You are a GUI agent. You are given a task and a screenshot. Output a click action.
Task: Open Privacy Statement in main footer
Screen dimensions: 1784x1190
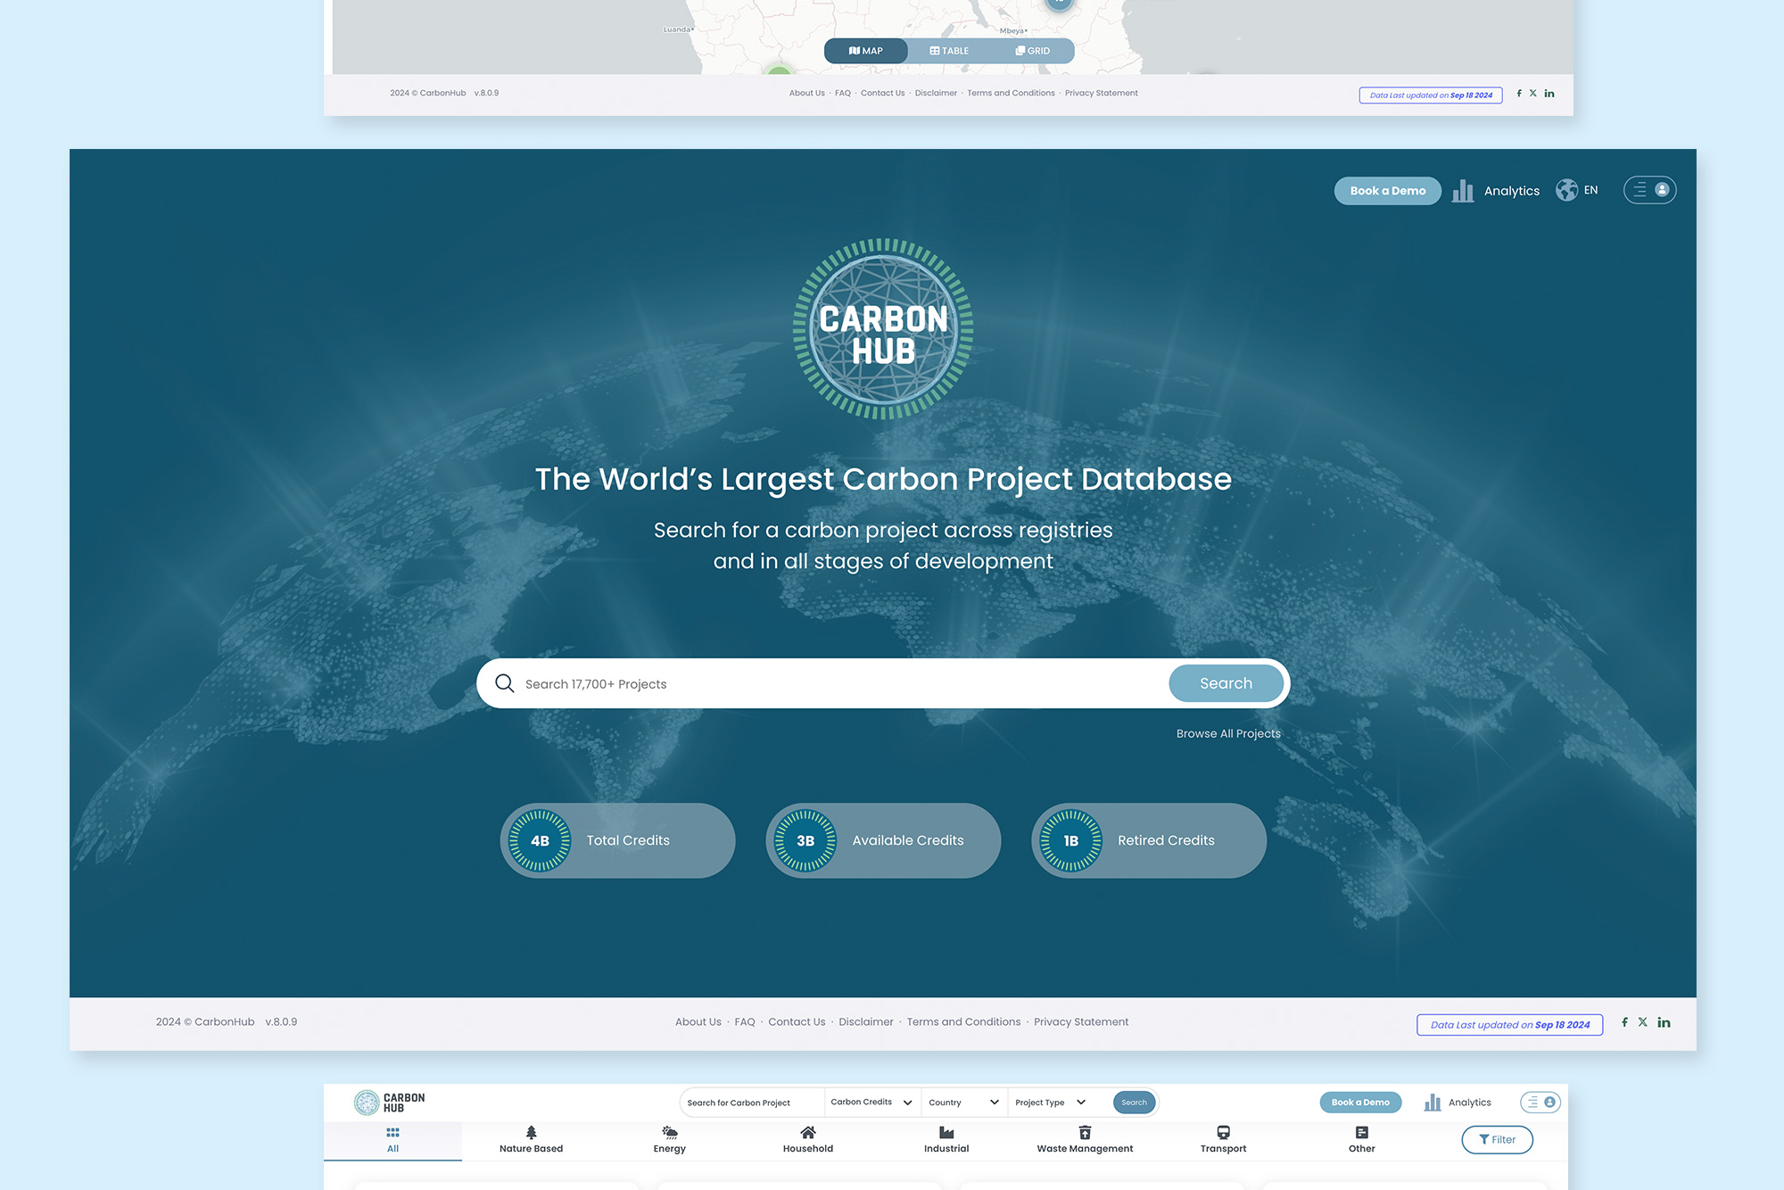click(1081, 1022)
